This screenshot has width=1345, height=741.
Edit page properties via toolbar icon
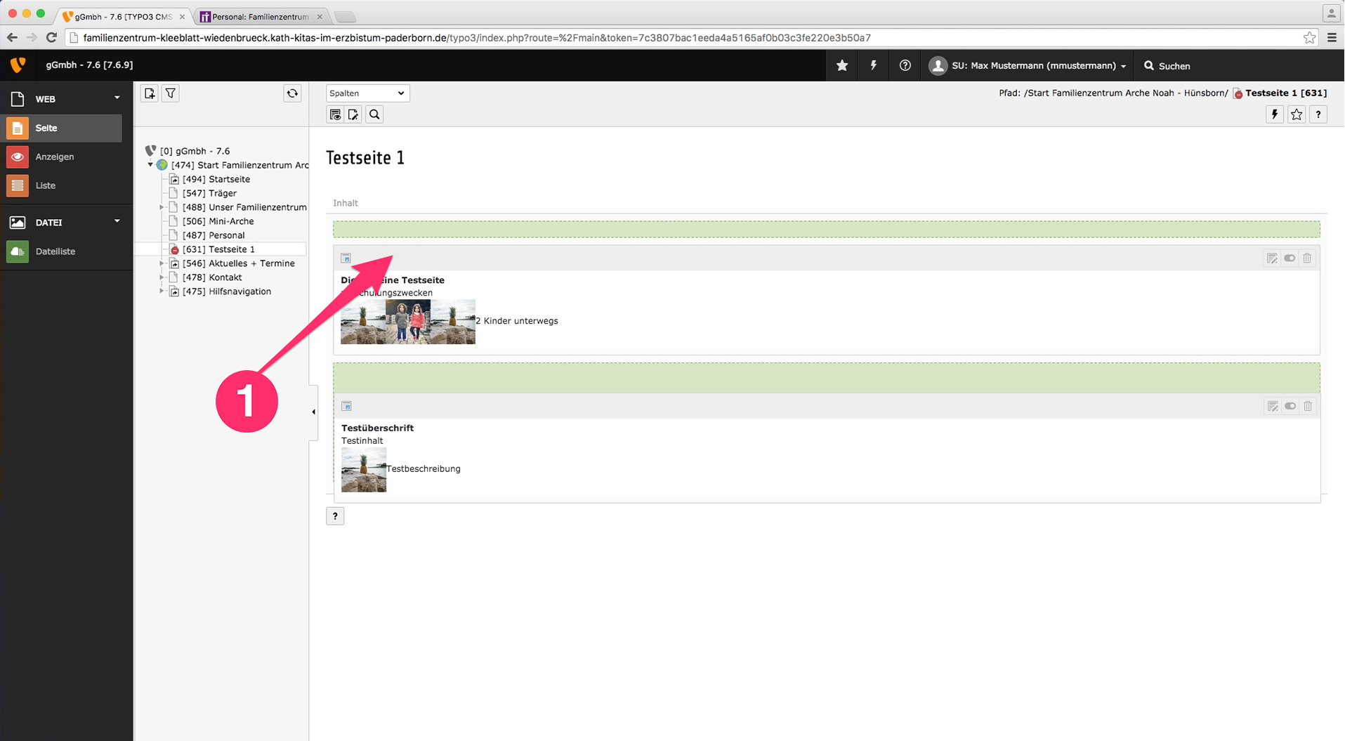(353, 114)
